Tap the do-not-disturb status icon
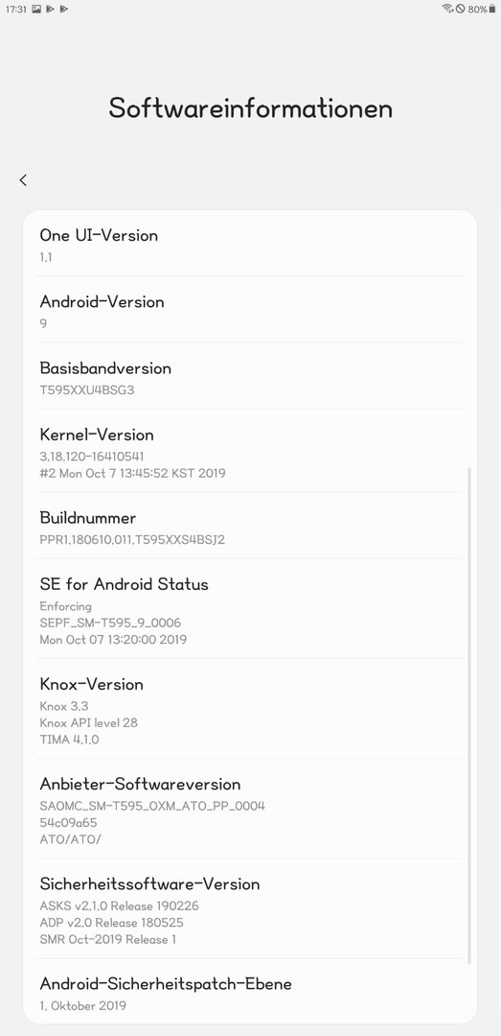The height and width of the screenshot is (1036, 501). point(460,10)
